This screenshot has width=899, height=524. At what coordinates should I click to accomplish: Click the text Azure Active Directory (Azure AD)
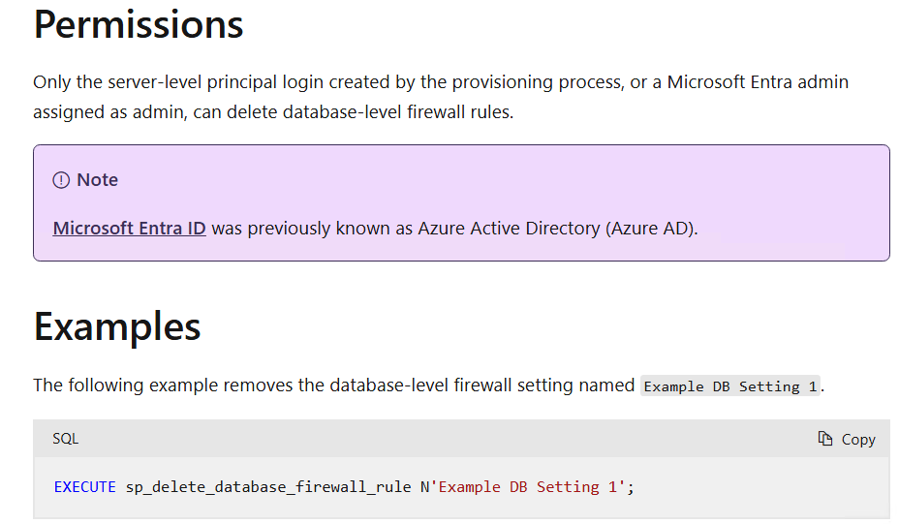click(x=557, y=229)
